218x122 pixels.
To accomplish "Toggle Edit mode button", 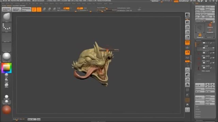I will point(34,9).
